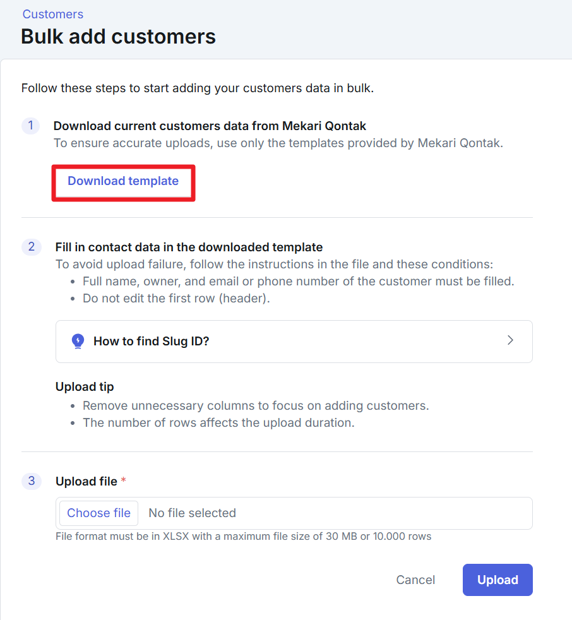Image resolution: width=572 pixels, height=620 pixels.
Task: Click the "Upload tip" heading
Action: [x=85, y=386]
